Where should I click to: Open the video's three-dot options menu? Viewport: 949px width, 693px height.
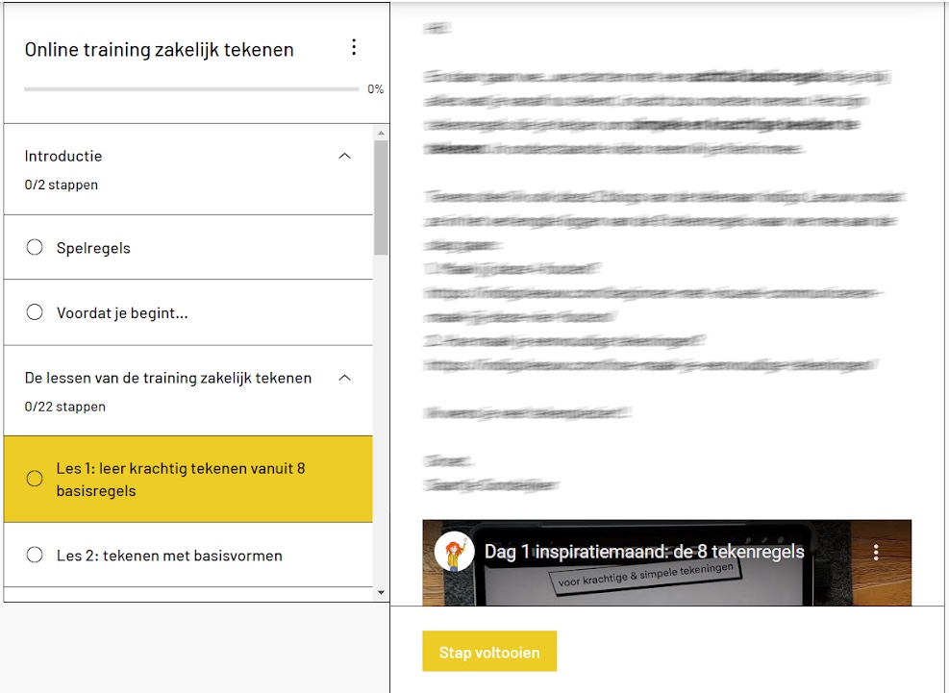[x=876, y=551]
